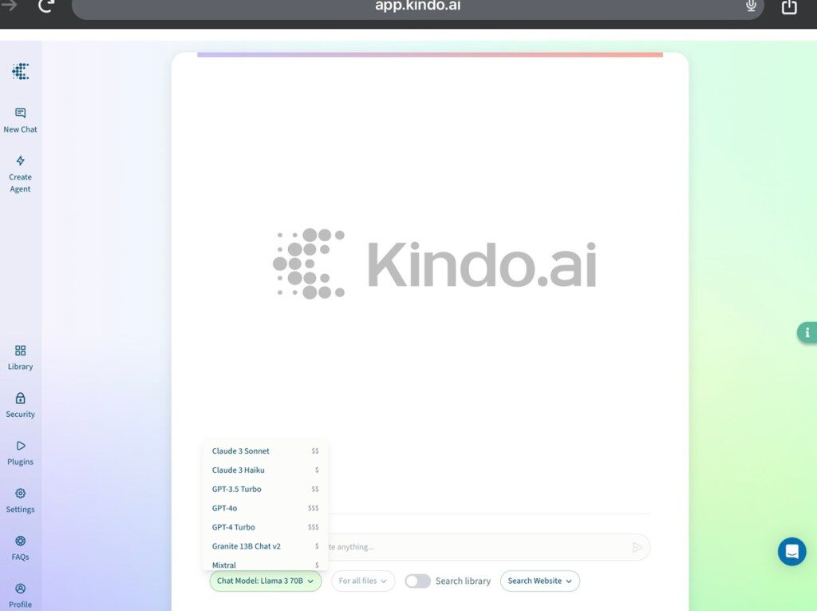The height and width of the screenshot is (611, 817).
Task: Click the send message arrow
Action: tap(637, 547)
